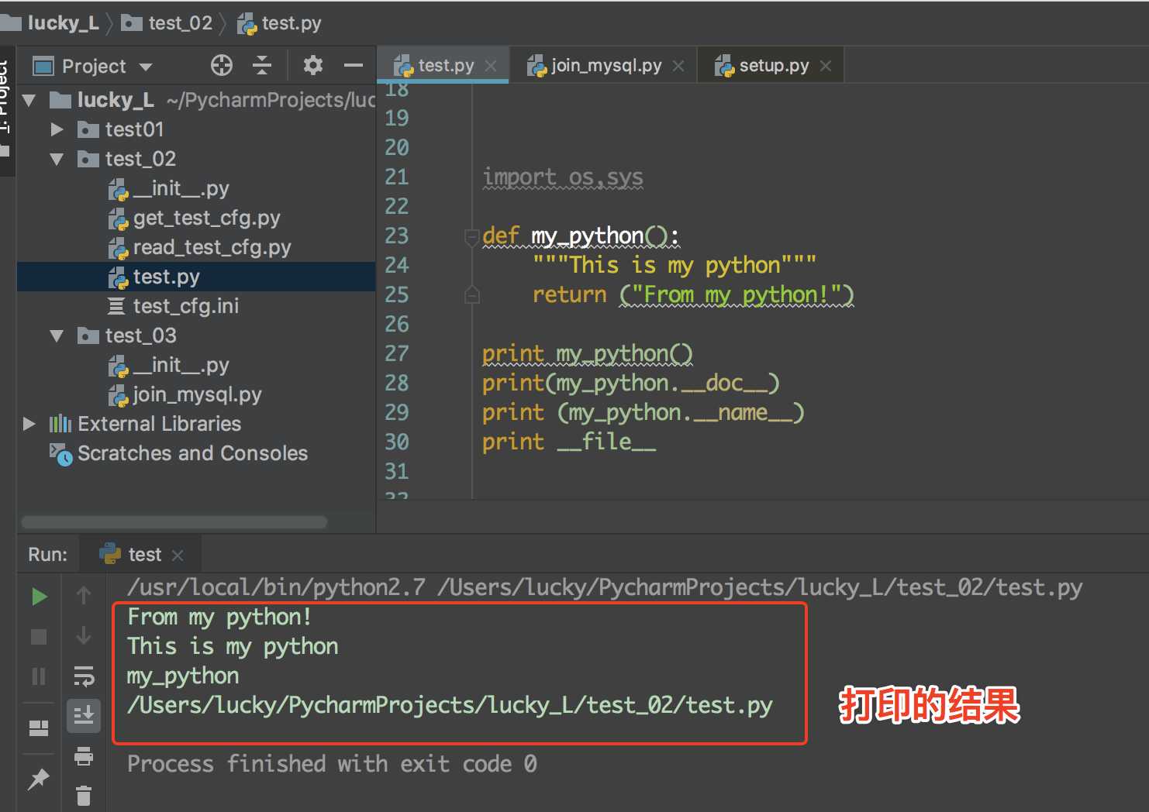Click lucky_L in the breadcrumb bar

51,23
